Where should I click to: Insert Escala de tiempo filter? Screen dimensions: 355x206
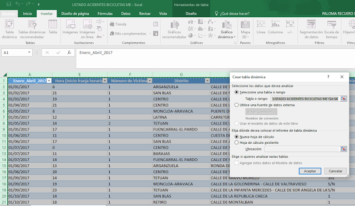332,29
